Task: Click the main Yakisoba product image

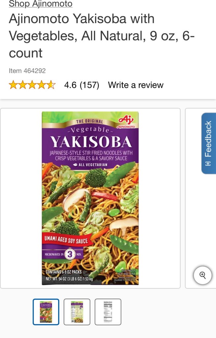Action: pyautogui.click(x=90, y=198)
